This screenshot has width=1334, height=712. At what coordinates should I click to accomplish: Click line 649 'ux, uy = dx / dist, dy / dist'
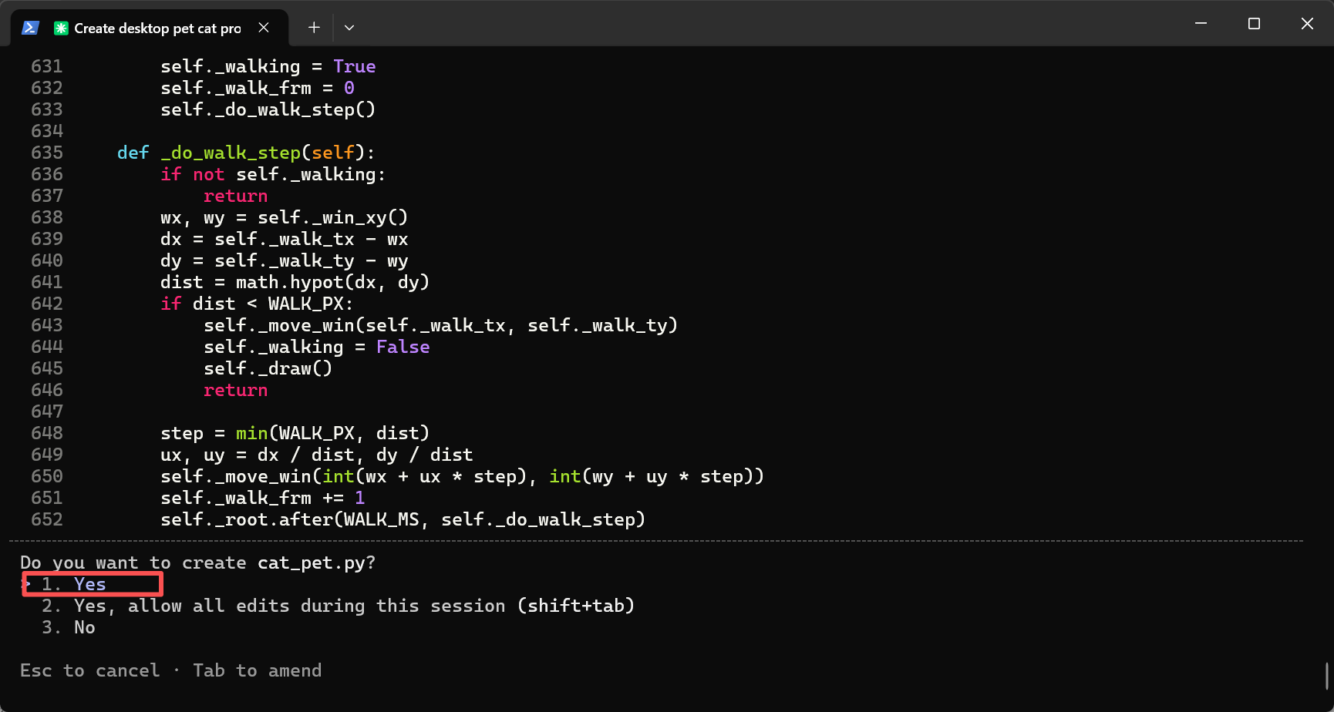click(316, 455)
